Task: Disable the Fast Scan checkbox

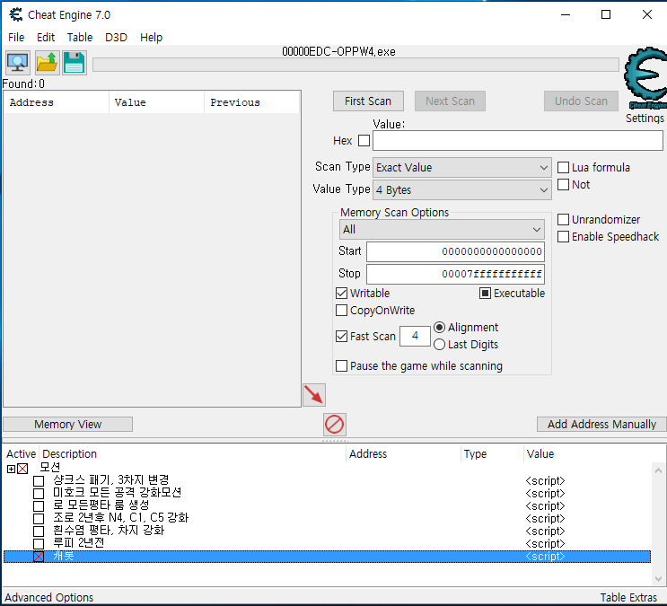Action: click(342, 336)
